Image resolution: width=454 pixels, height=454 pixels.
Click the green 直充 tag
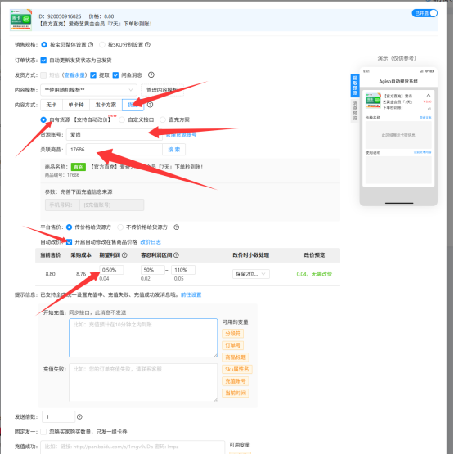tap(79, 167)
